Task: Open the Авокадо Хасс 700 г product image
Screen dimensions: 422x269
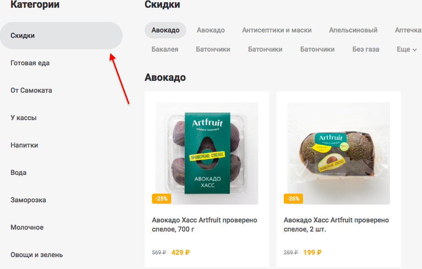Action: [207, 153]
